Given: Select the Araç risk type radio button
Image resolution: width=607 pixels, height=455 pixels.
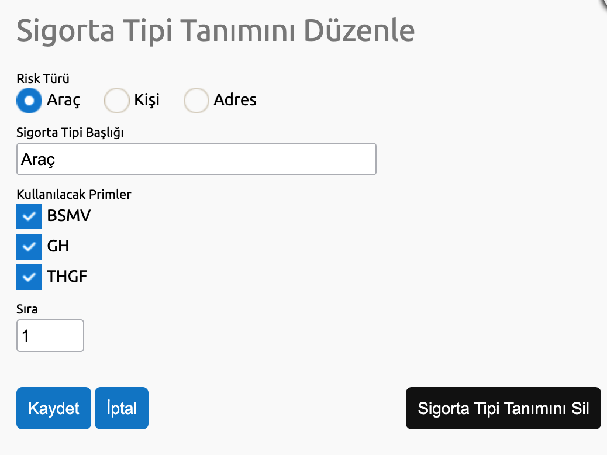Looking at the screenshot, I should pos(29,100).
